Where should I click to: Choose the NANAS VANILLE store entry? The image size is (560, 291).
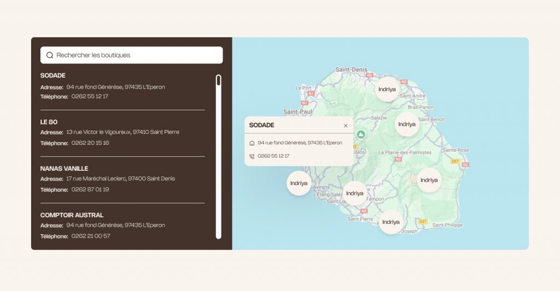64,169
